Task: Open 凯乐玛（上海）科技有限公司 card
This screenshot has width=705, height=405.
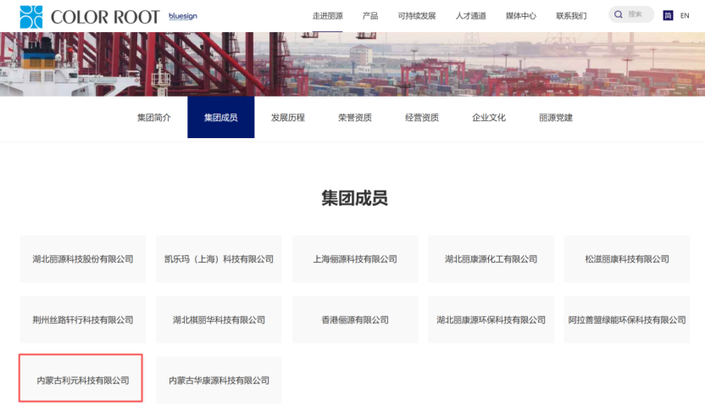Action: tap(219, 259)
